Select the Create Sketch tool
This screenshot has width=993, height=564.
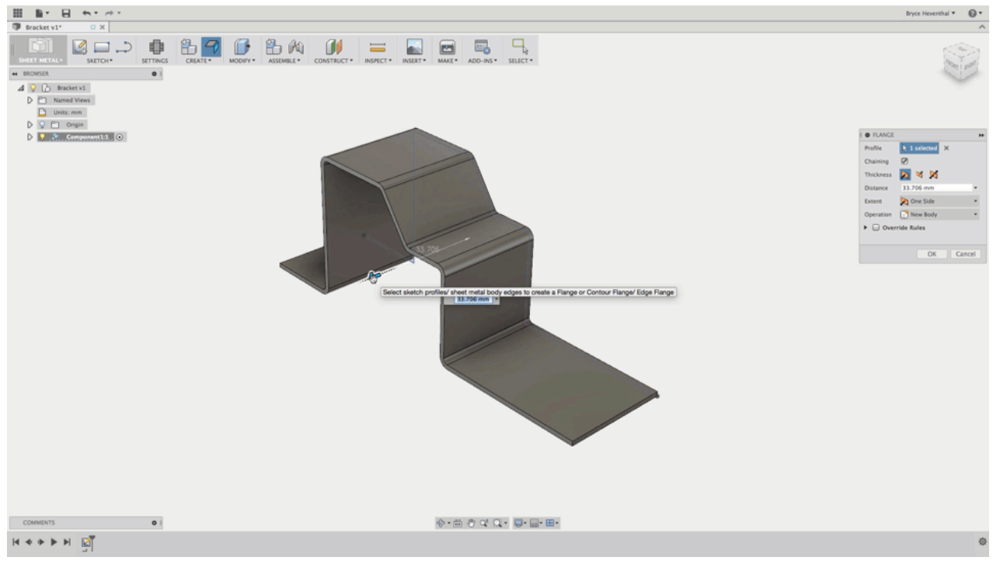[x=81, y=48]
